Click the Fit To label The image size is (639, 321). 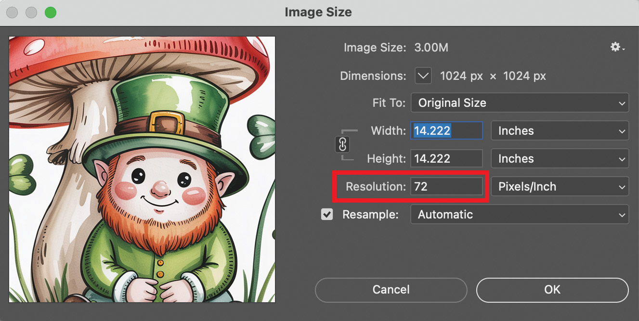tap(389, 103)
